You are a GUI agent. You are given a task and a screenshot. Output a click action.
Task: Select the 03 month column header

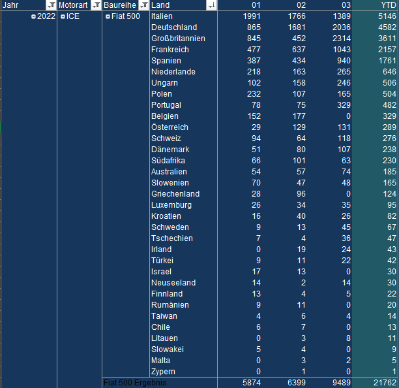tap(346, 5)
